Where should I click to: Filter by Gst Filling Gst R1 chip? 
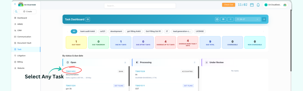point(153,31)
